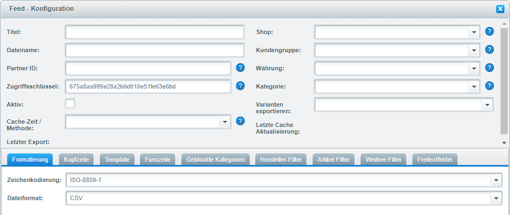Switch to the Template tab
Screen dimensions: 510x215
[x=117, y=159]
